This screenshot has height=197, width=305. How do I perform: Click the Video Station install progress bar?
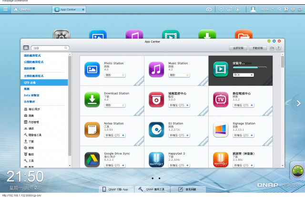250,68
